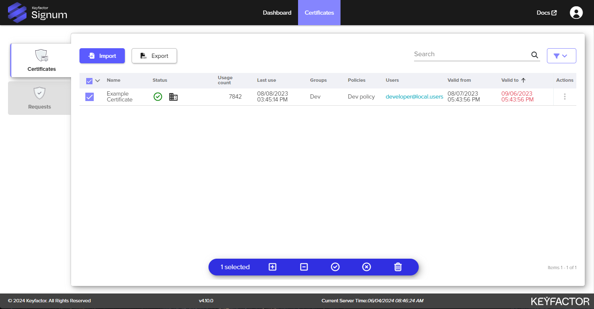This screenshot has width=594, height=309.
Task: Click the plus icon in selection bar
Action: pos(272,267)
